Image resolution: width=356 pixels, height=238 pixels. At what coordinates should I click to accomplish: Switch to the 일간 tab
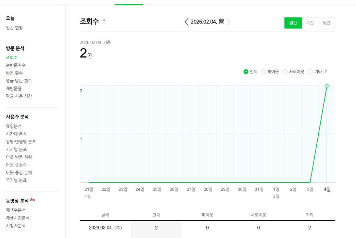(293, 23)
